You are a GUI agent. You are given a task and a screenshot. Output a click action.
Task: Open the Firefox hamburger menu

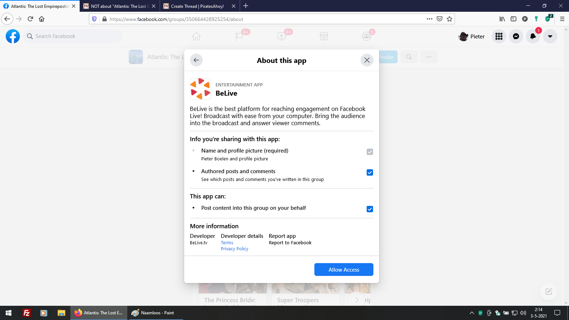click(562, 19)
